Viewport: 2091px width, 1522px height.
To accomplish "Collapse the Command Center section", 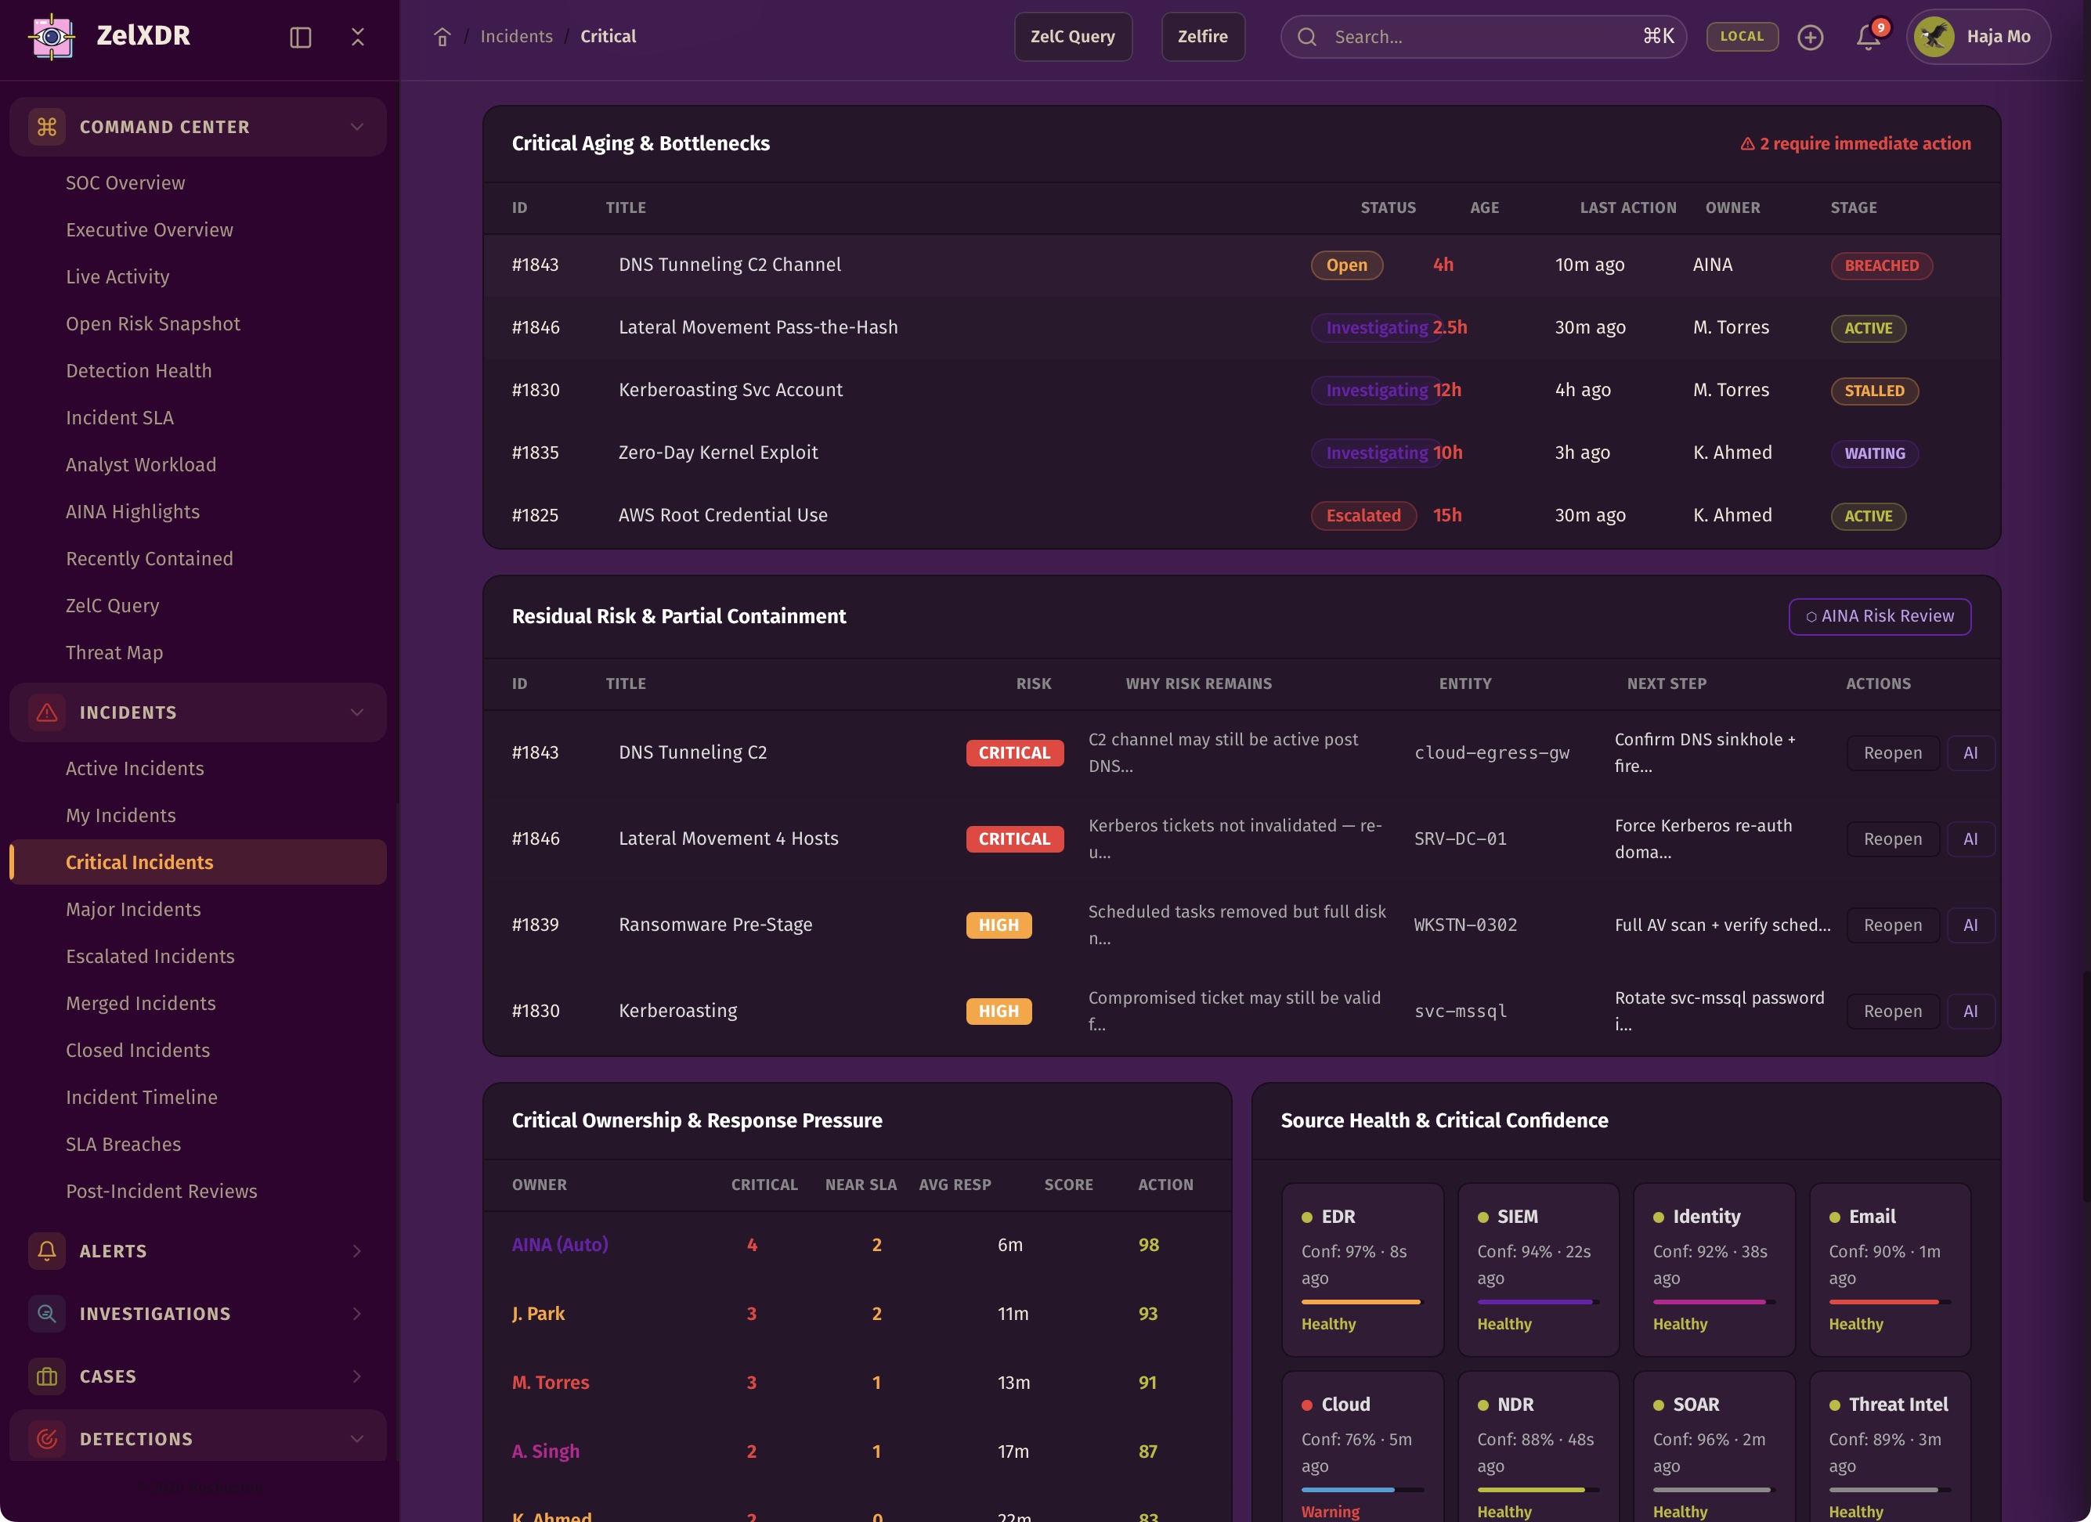I will (x=357, y=126).
